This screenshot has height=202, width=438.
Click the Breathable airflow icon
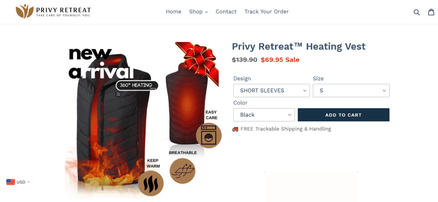(182, 171)
